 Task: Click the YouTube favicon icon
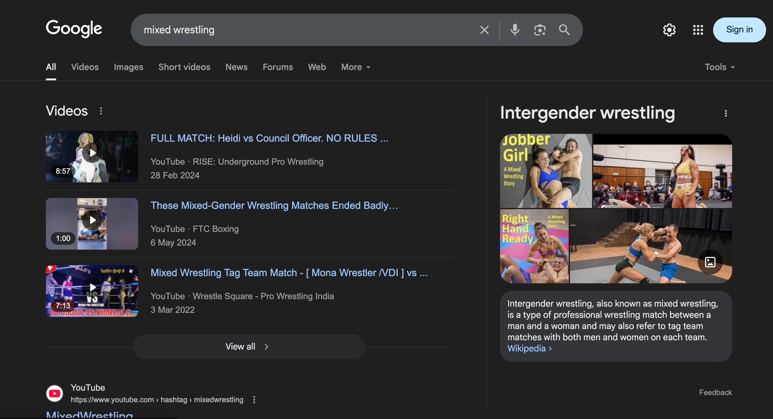pyautogui.click(x=55, y=393)
